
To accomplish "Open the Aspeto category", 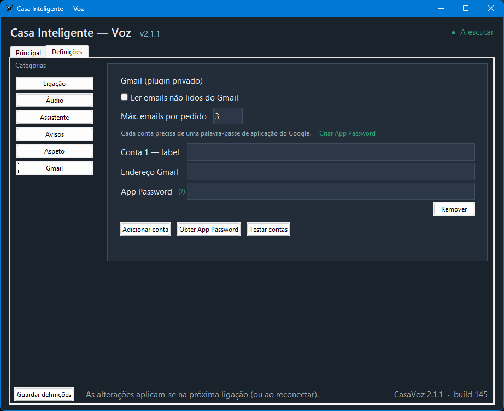I will click(x=55, y=151).
